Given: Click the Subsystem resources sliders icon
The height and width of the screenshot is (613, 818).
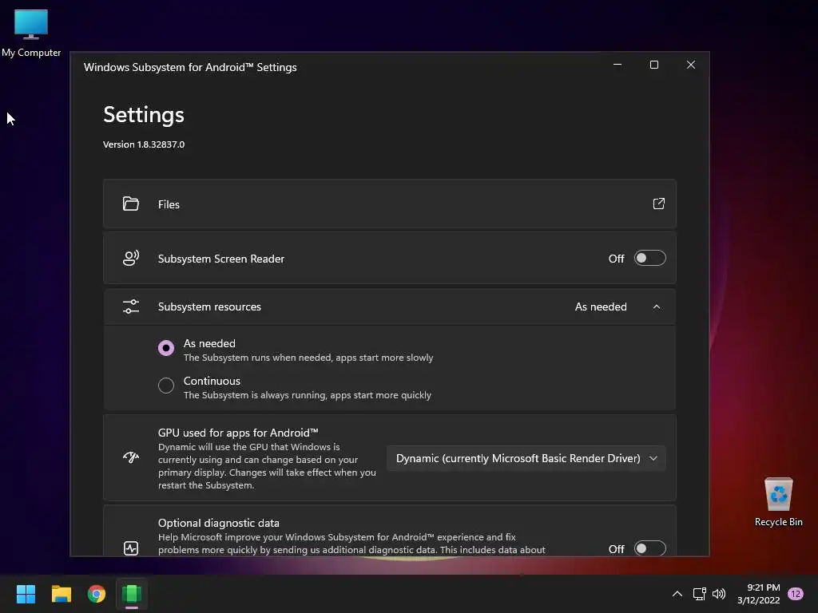Looking at the screenshot, I should point(131,306).
